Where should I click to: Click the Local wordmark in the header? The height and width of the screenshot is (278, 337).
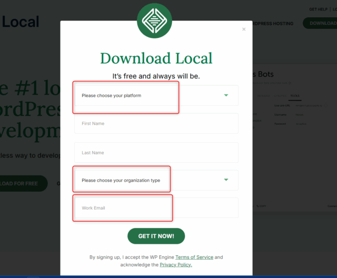tap(20, 22)
